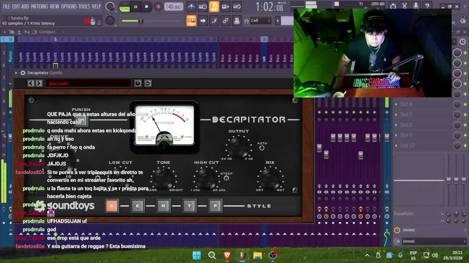
Task: Stop playback with the stop button
Action: [147, 7]
